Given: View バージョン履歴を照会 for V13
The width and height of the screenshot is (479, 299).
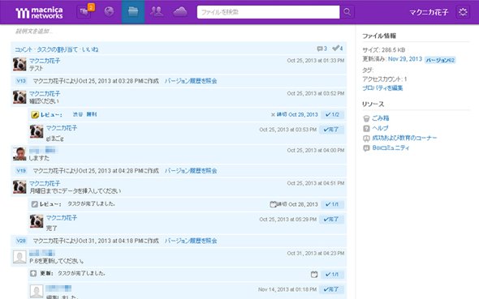Looking at the screenshot, I should click(191, 81).
